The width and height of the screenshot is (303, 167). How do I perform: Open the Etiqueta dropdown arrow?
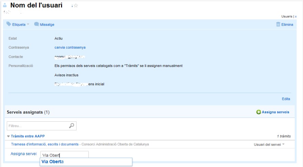coord(28,24)
